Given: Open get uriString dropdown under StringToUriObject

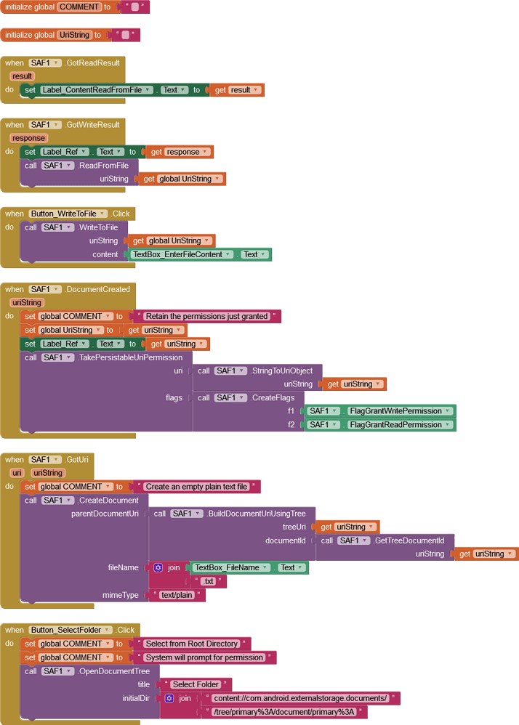Looking at the screenshot, I should 363,384.
